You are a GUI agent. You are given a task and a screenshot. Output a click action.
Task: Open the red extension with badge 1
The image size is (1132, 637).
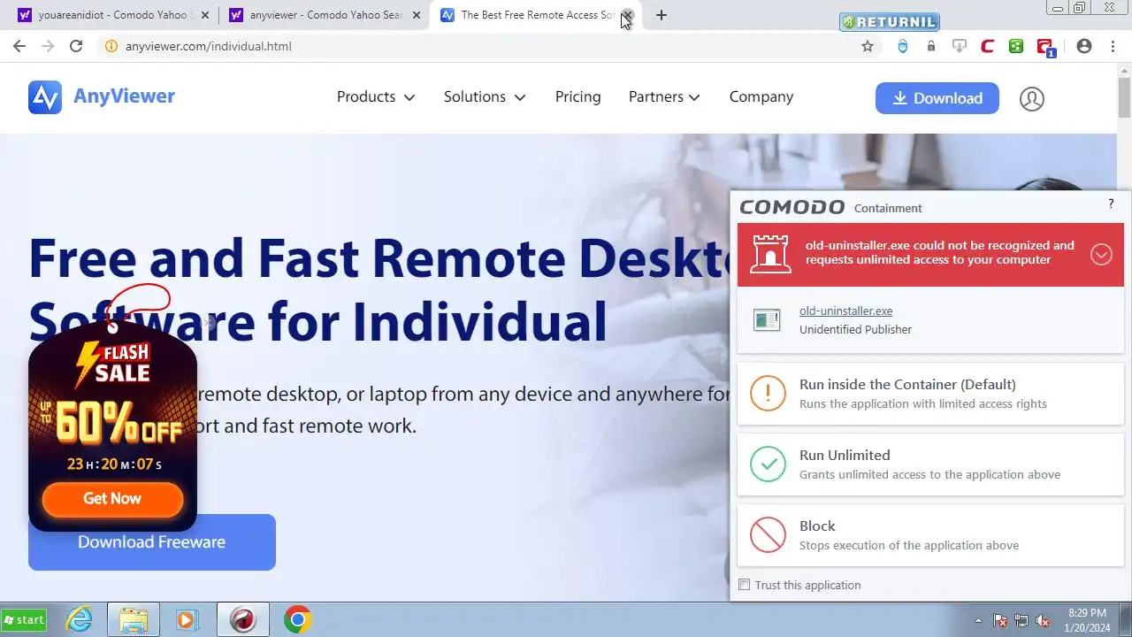coord(1045,47)
